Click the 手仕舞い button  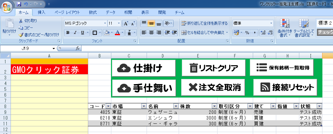144,88
